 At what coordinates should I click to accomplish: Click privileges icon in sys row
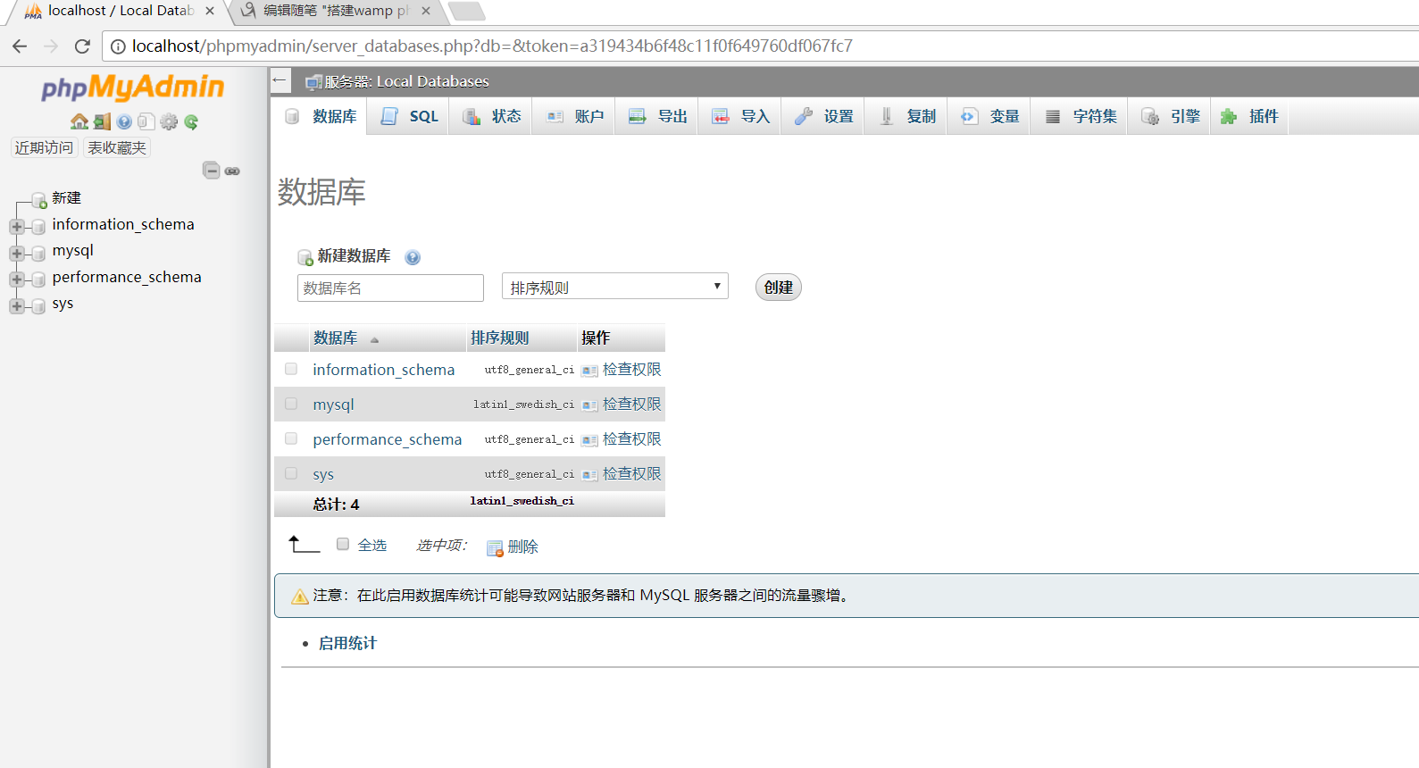(x=589, y=475)
